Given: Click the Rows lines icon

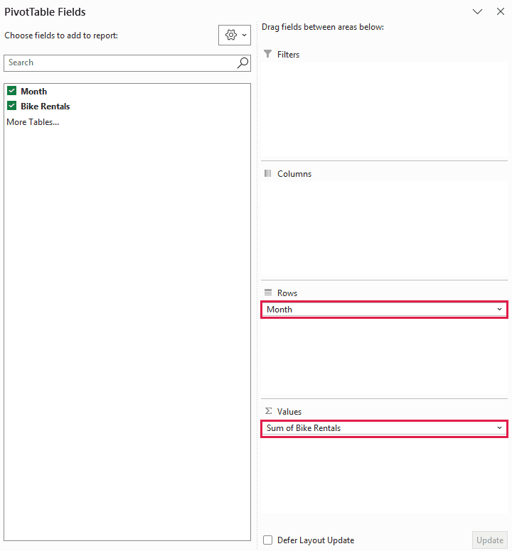Looking at the screenshot, I should (x=268, y=293).
